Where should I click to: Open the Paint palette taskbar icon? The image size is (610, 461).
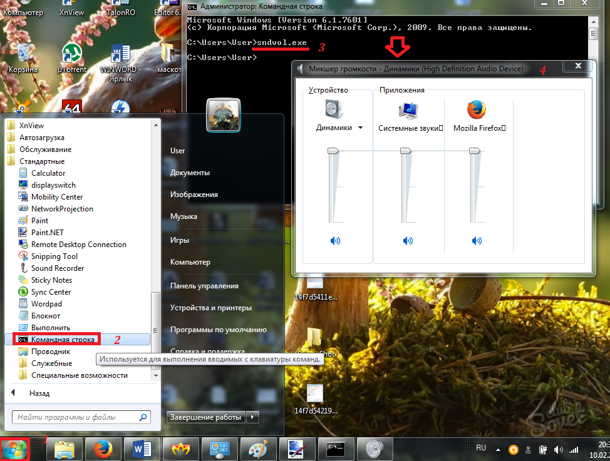coord(257,448)
